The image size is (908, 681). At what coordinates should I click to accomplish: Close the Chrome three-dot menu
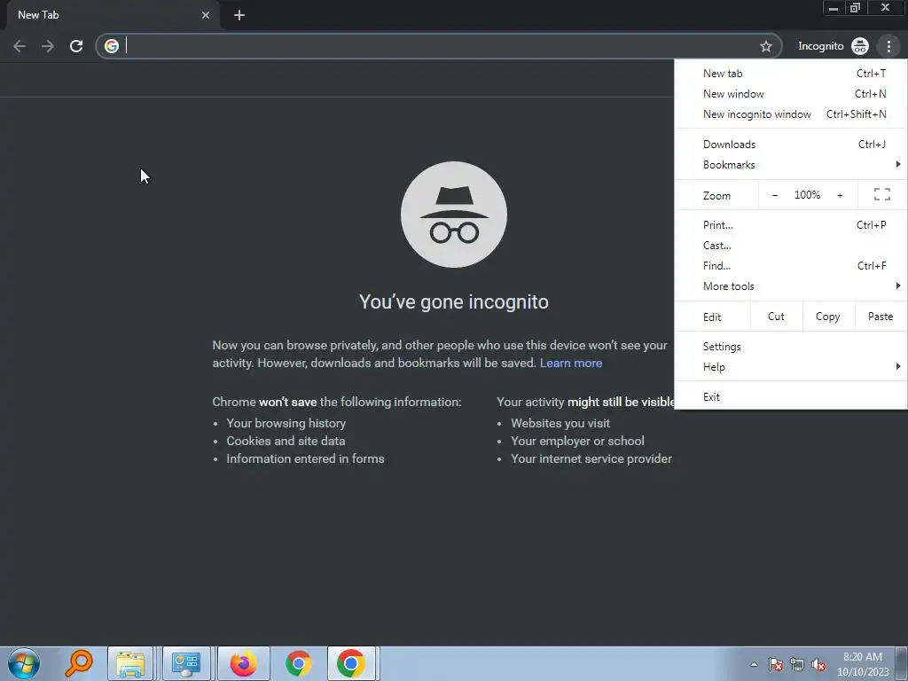888,46
